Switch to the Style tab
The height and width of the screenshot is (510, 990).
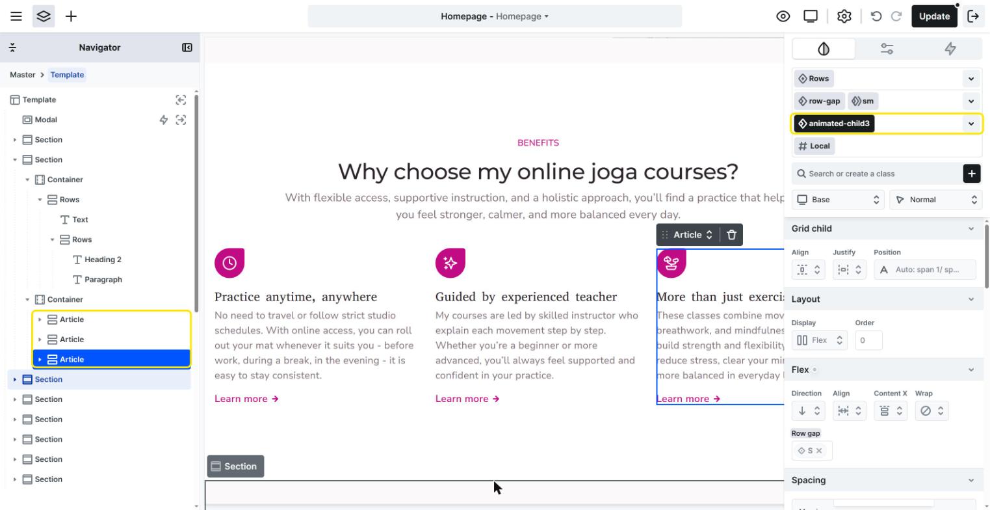point(824,49)
